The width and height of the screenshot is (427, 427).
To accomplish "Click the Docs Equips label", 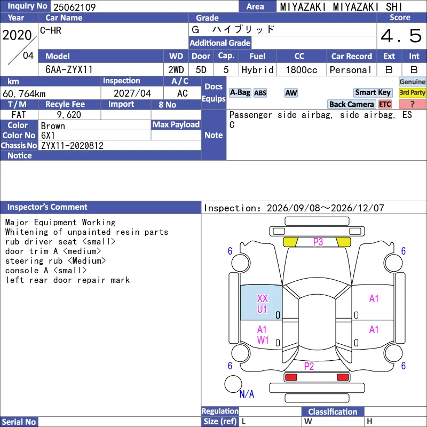I will click(213, 93).
